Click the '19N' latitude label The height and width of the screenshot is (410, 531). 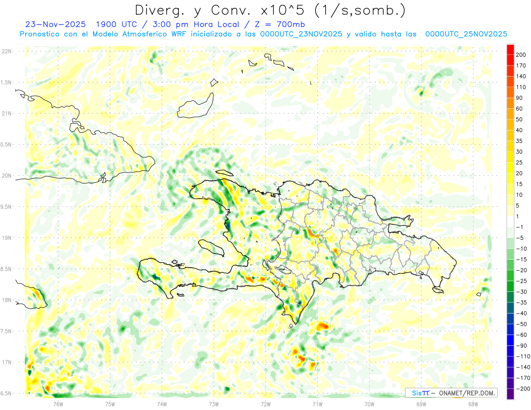pyautogui.click(x=7, y=238)
